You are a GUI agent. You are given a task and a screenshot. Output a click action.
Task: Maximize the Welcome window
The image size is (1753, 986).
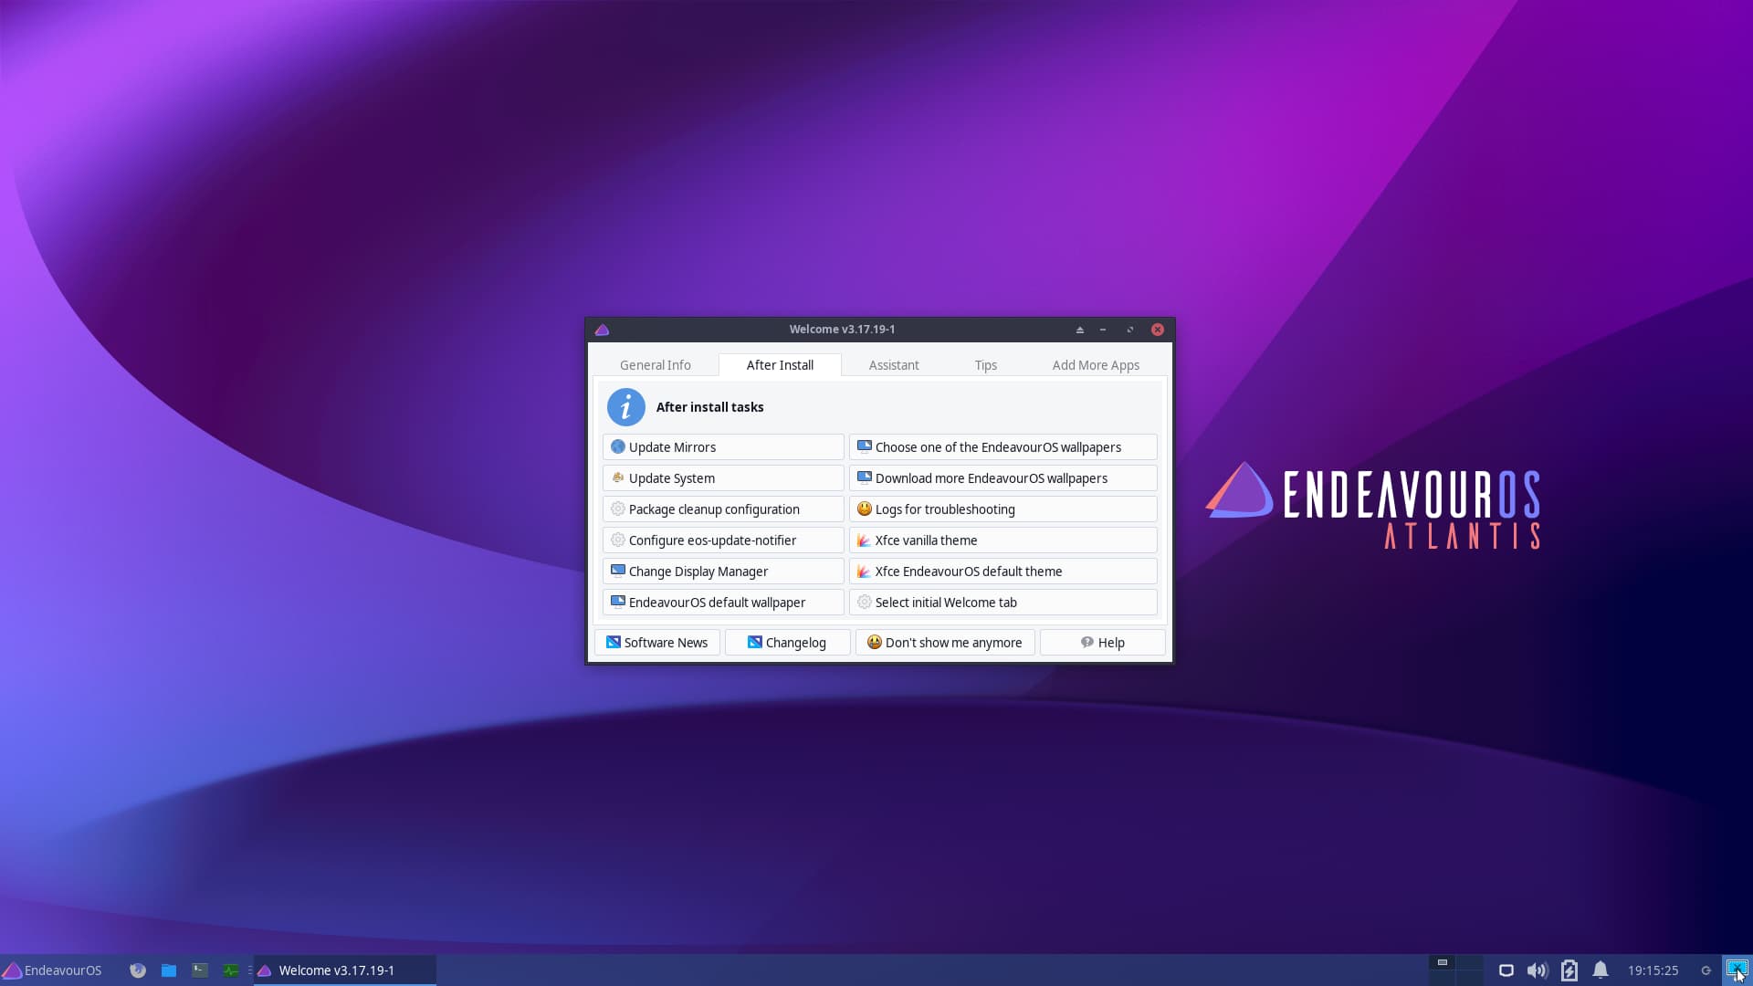(x=1130, y=330)
